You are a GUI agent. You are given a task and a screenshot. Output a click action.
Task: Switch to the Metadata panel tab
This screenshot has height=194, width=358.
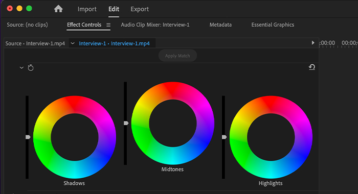[220, 25]
